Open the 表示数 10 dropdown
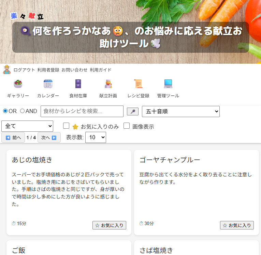The width and height of the screenshot is (261, 255). pos(96,138)
